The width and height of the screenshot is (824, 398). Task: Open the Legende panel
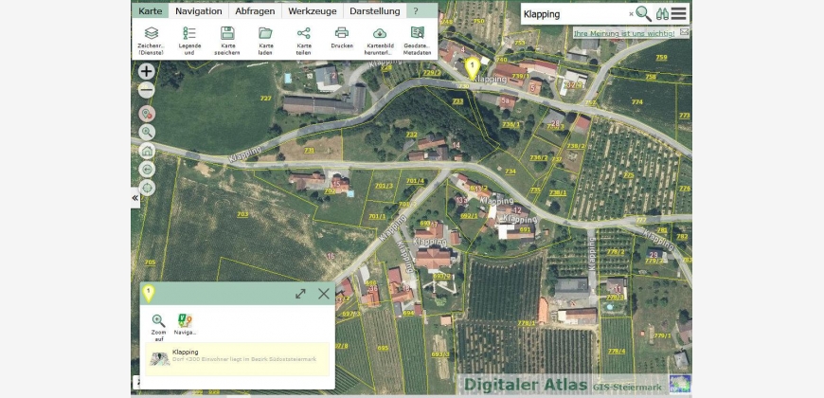189,38
